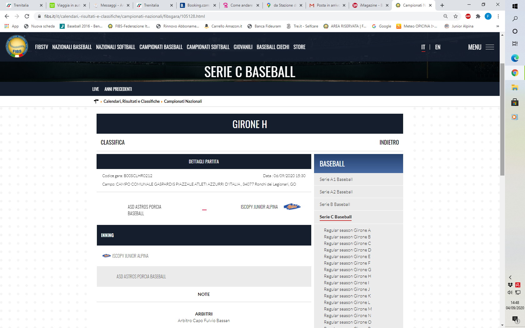Open Calendari, Risultati e Classifiche breadcrumb
The width and height of the screenshot is (525, 328).
click(x=132, y=101)
